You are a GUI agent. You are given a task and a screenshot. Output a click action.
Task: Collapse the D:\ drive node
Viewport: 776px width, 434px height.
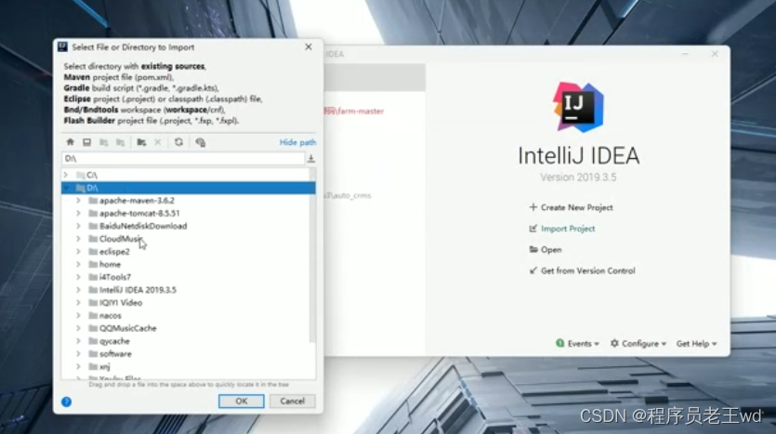coord(66,188)
